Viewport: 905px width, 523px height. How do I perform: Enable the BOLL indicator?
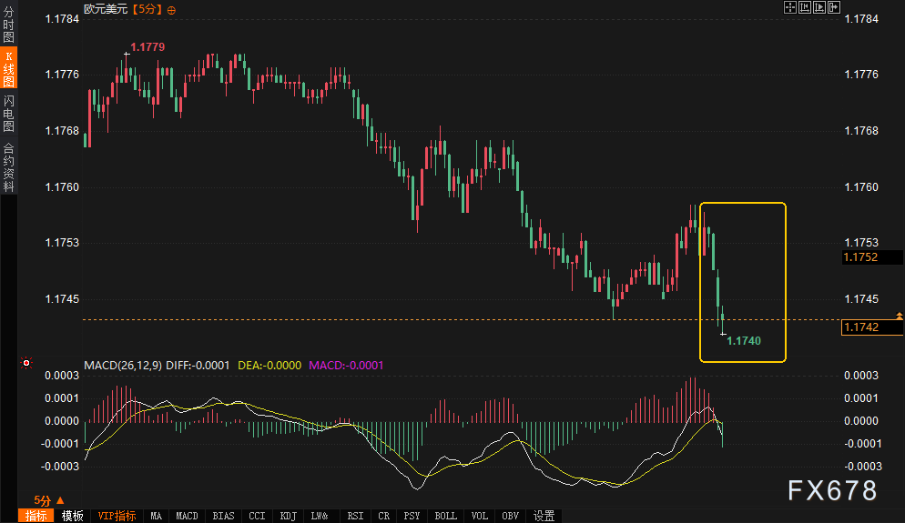click(445, 516)
